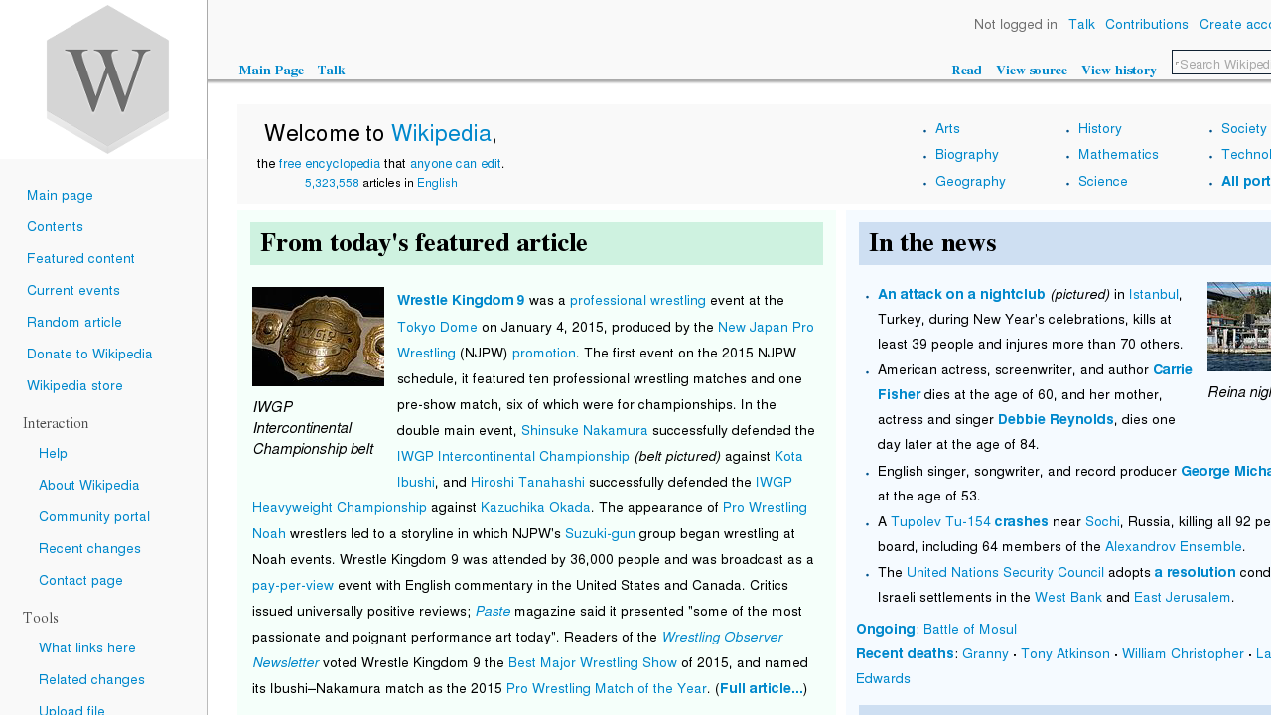1271x715 pixels.
Task: Click the Full article... link
Action: 762,689
